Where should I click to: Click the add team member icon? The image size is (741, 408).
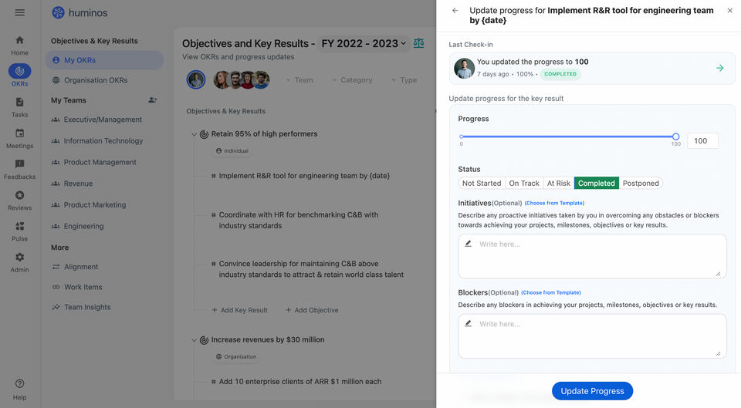coord(153,100)
